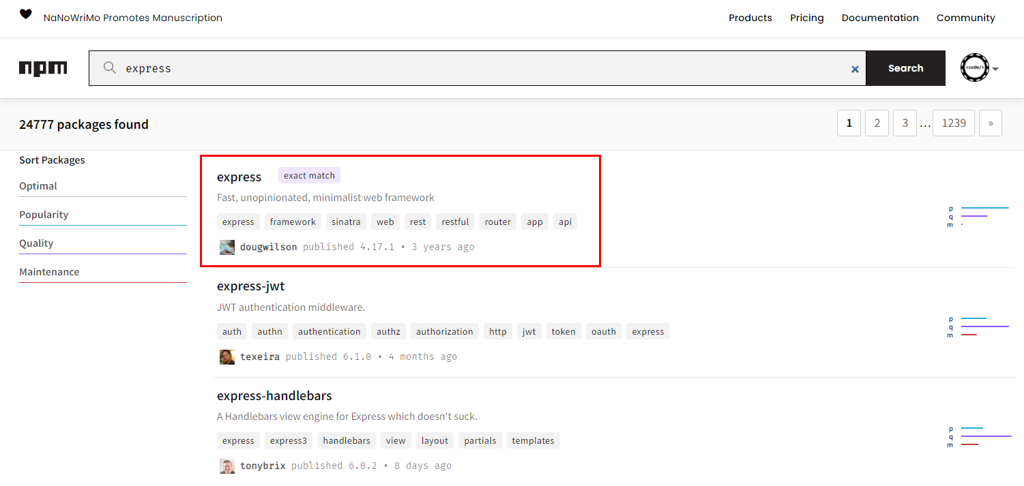
Task: Open the user avatar profile menu
Action: [975, 68]
